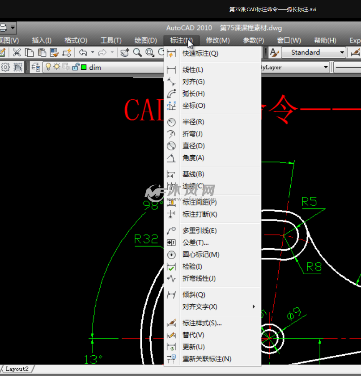The image size is (361, 387).
Task: Open the 绘图(D) menu
Action: [x=146, y=41]
